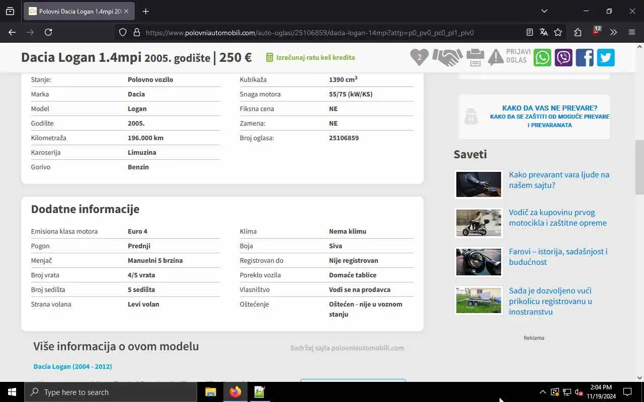644x402 pixels.
Task: Select ad number 25106859 text
Action: (x=344, y=138)
